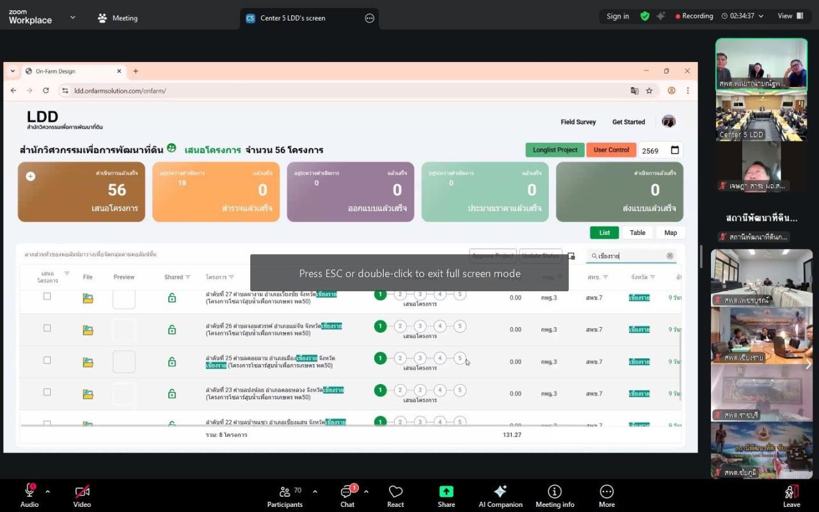Select step 2 circle in ลำดับที่ 27 row
The image size is (819, 512).
[x=400, y=294]
